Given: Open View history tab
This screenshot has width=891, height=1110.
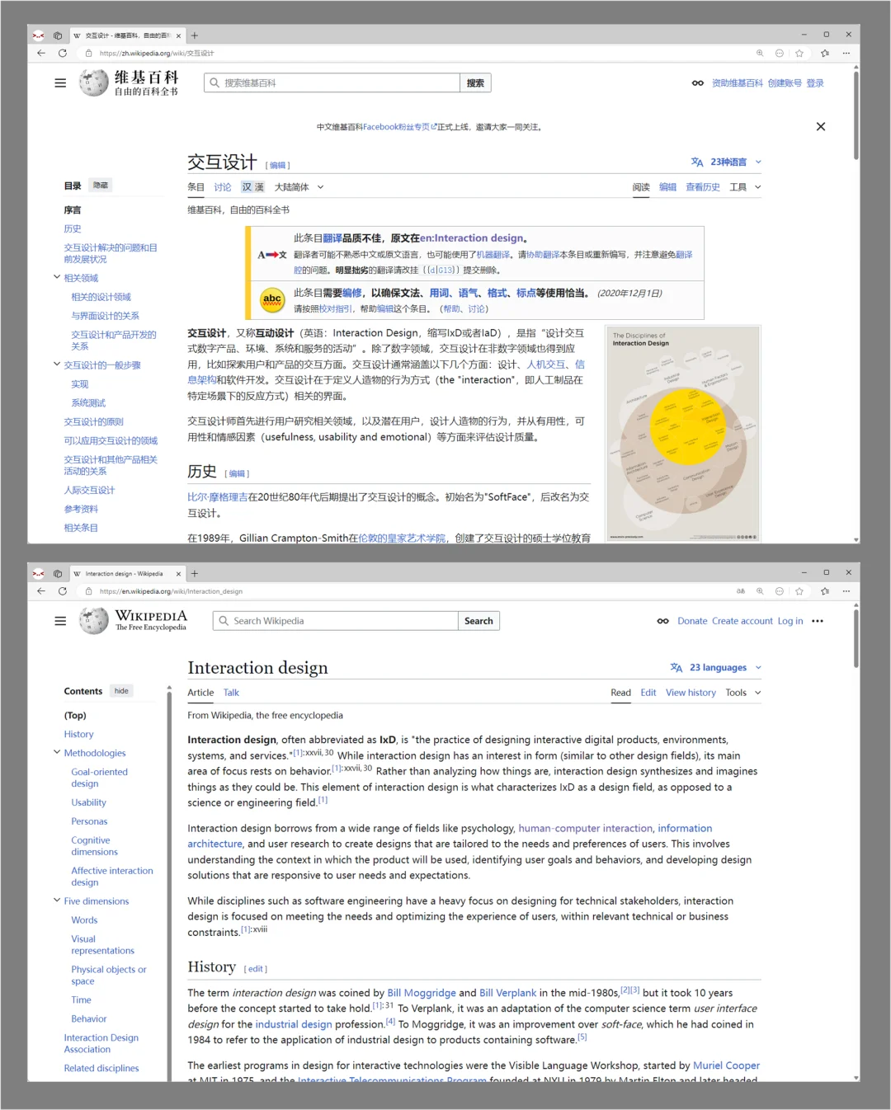Looking at the screenshot, I should point(691,693).
